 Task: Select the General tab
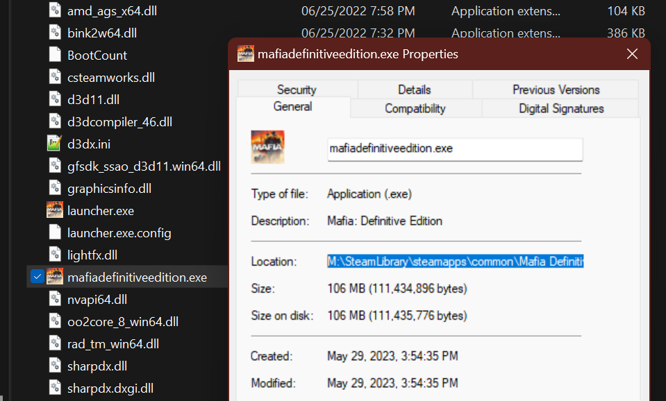(x=292, y=107)
